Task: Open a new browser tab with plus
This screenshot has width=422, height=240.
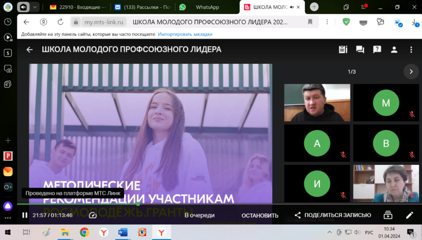Action: (314, 7)
